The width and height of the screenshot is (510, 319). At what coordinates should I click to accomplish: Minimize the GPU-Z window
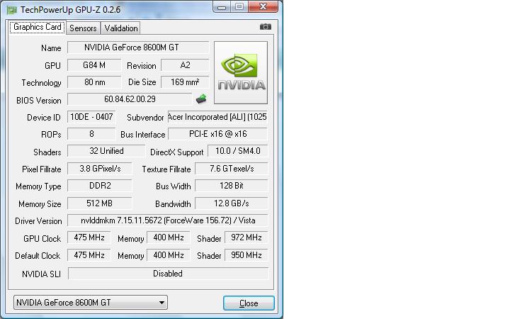(222, 6)
